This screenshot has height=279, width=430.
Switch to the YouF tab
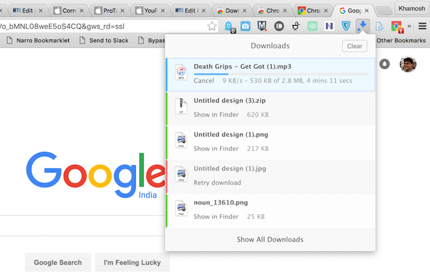(x=150, y=10)
